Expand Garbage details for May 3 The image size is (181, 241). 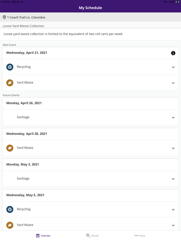pos(173,179)
